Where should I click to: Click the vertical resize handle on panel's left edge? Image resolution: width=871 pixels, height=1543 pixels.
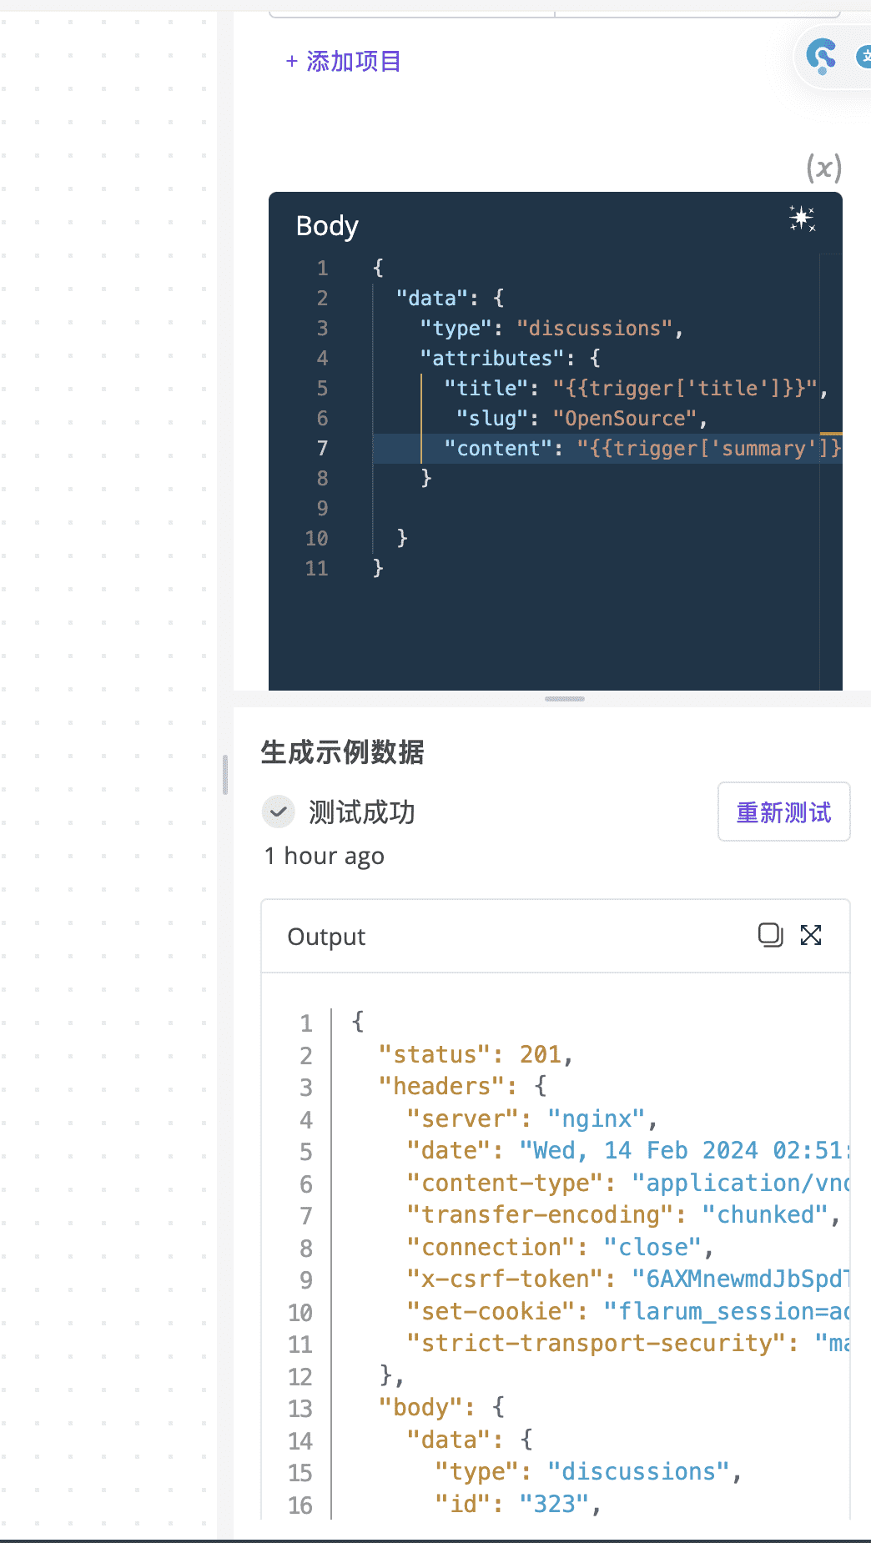click(x=225, y=775)
